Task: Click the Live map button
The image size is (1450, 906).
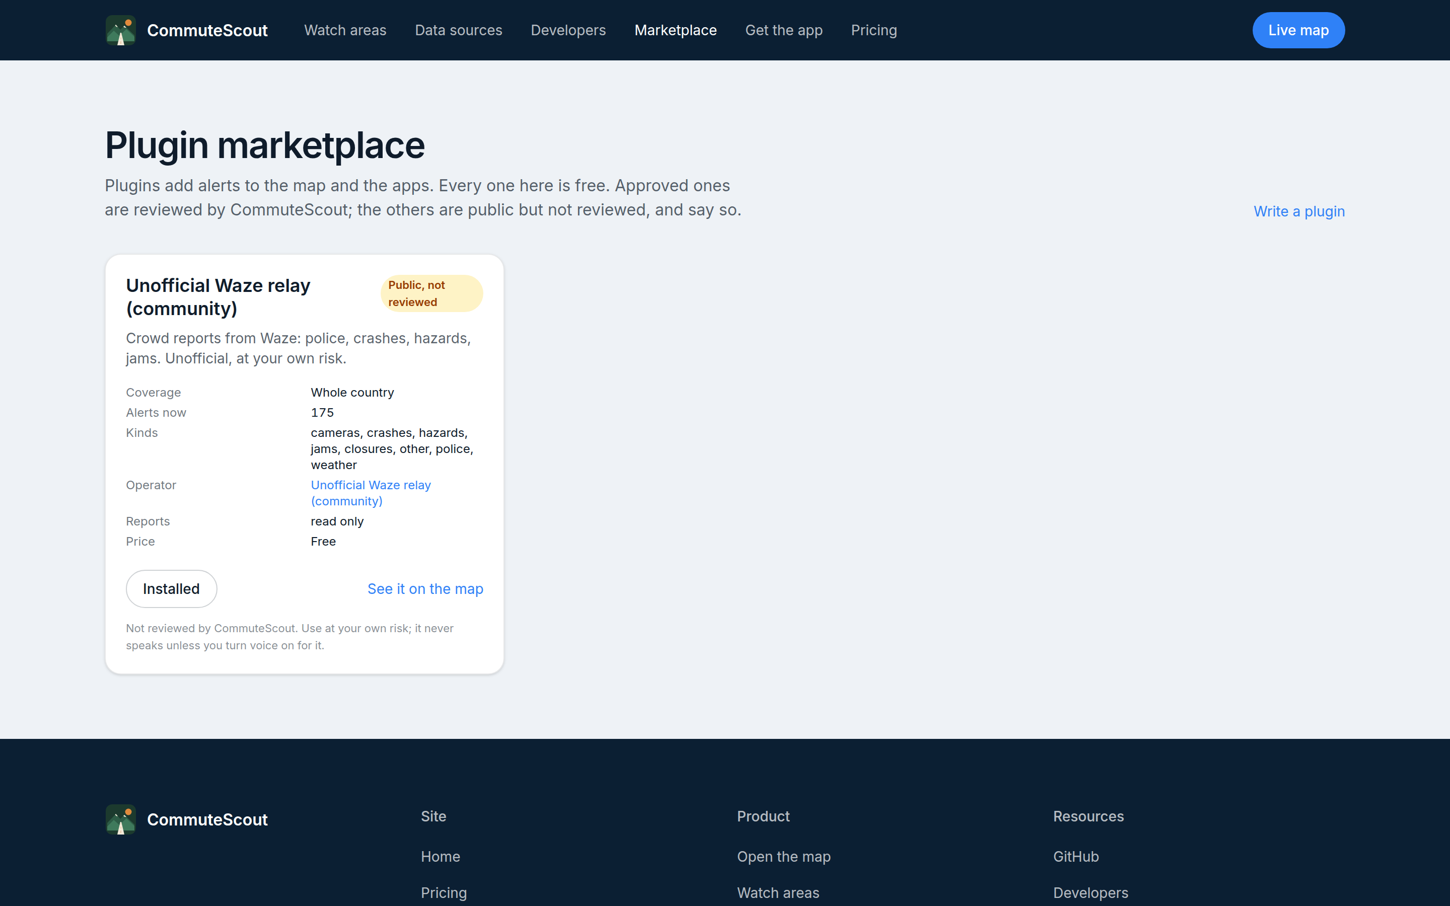Action: [1298, 30]
